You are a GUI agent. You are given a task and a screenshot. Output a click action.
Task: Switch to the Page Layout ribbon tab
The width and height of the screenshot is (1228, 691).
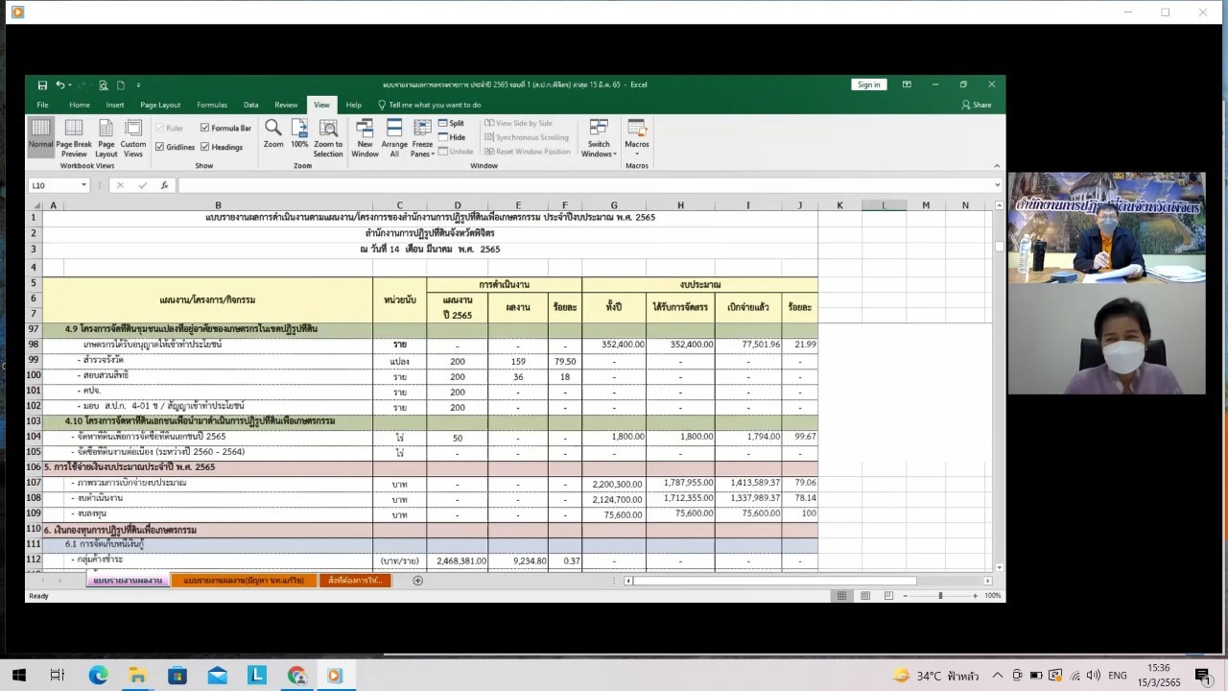[x=160, y=105]
